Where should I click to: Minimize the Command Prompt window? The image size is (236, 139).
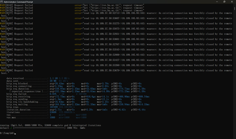[x=217, y=1]
